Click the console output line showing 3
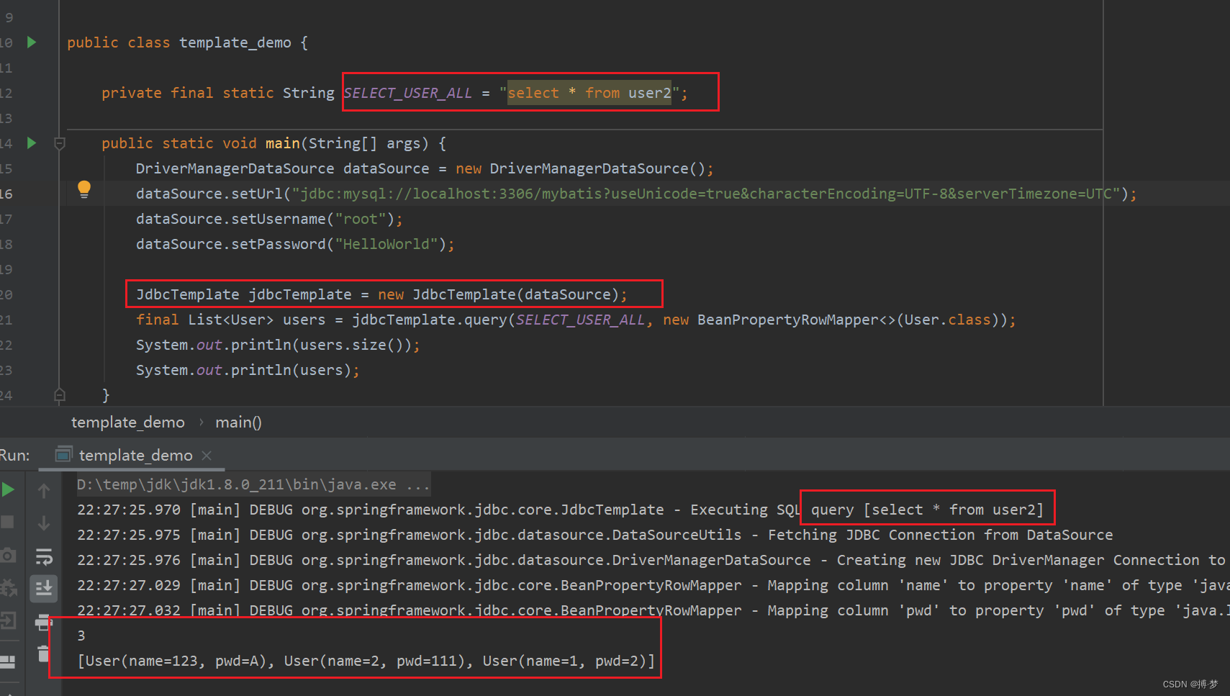1230x696 pixels. [81, 636]
